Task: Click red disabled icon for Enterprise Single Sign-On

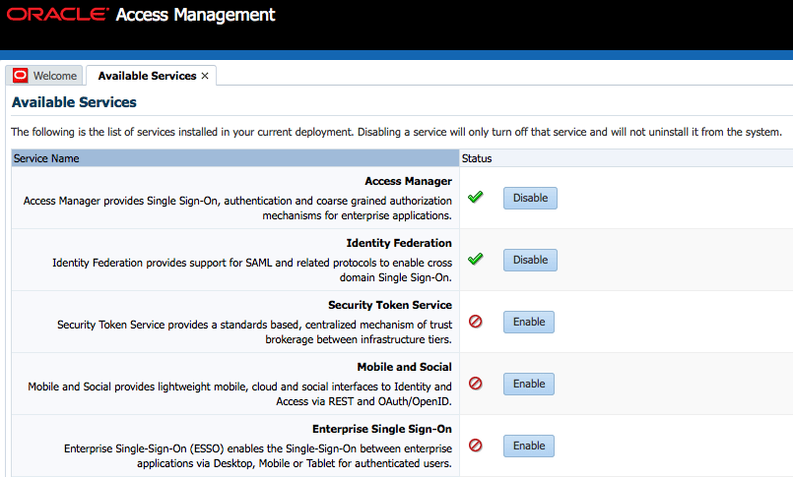Action: (x=476, y=446)
